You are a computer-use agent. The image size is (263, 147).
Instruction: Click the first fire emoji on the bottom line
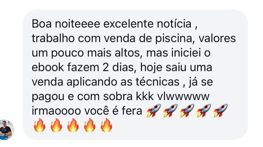[x=39, y=125]
